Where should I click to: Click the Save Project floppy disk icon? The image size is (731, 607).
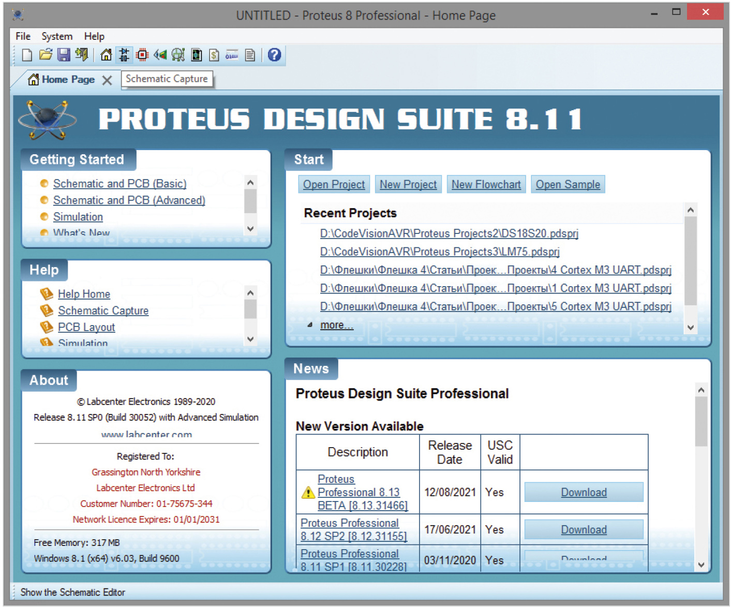click(64, 55)
